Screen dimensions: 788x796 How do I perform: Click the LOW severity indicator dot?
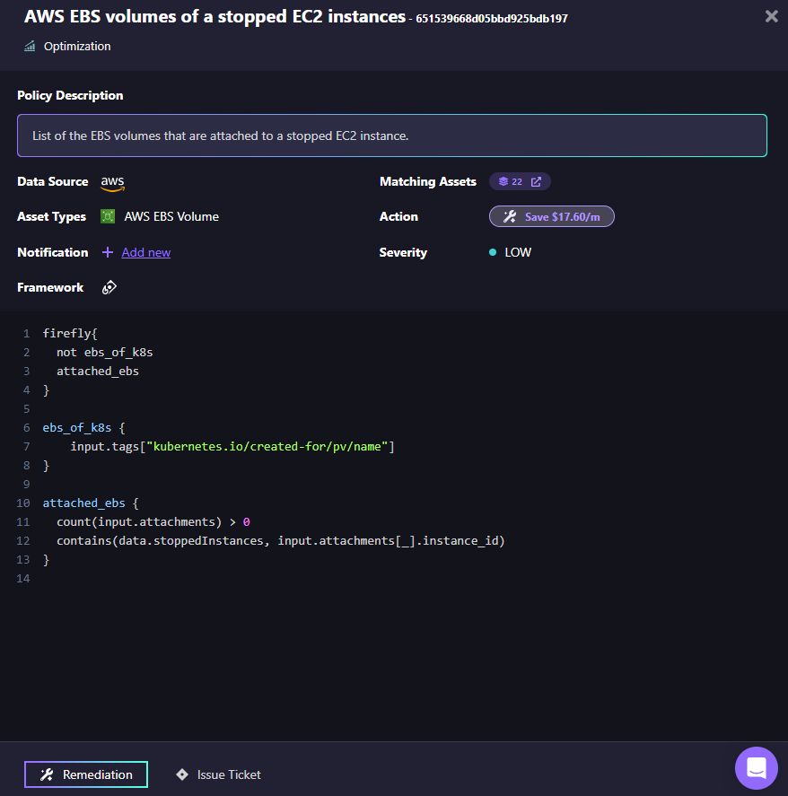tap(493, 252)
